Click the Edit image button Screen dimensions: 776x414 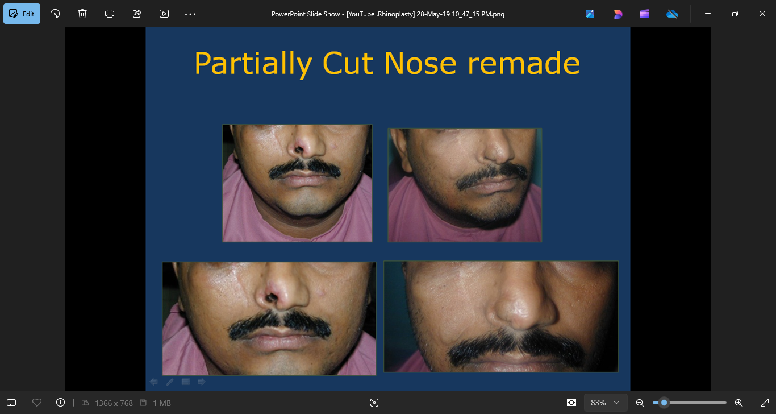coord(22,14)
